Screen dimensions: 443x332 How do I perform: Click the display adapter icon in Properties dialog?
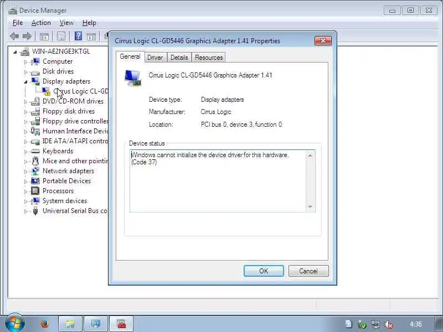tap(132, 78)
